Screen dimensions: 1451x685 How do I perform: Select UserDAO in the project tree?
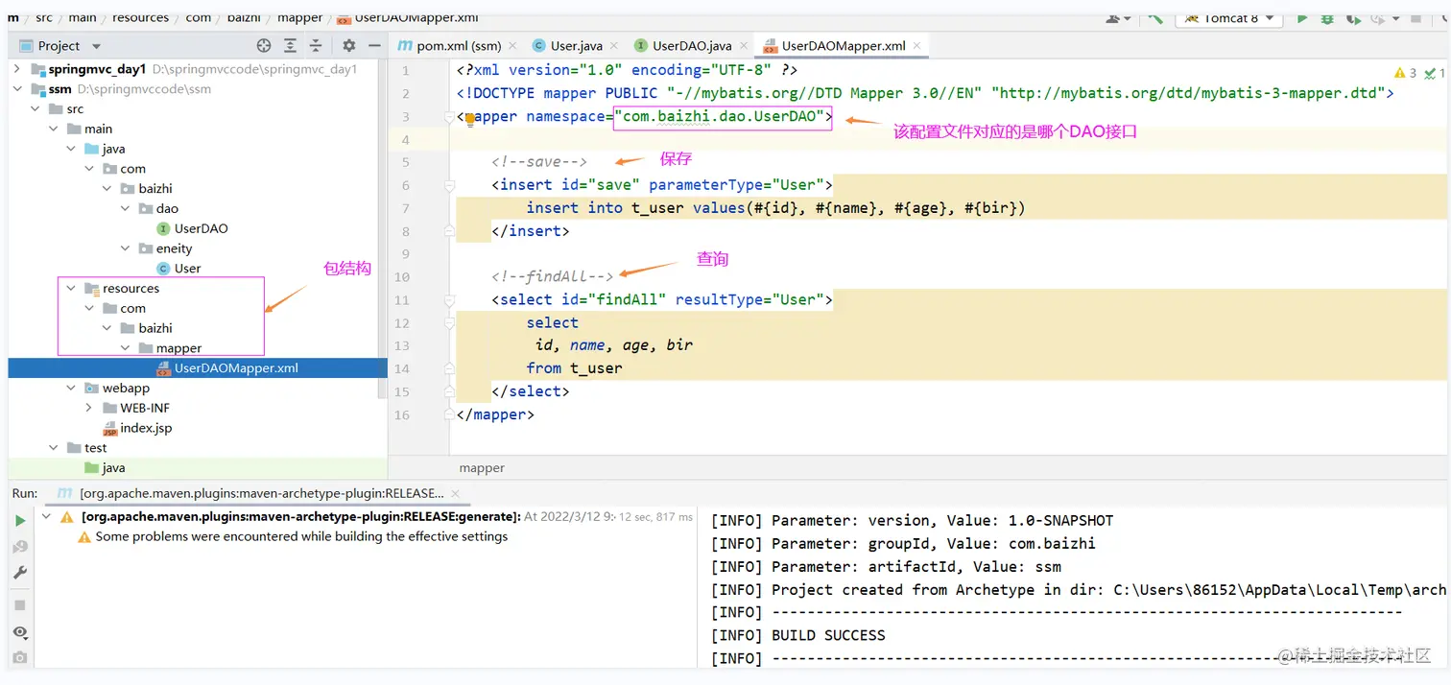[x=201, y=228]
